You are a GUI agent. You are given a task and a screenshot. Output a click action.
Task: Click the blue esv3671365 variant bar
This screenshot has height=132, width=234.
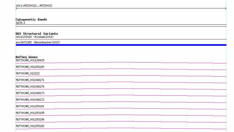[121, 45]
